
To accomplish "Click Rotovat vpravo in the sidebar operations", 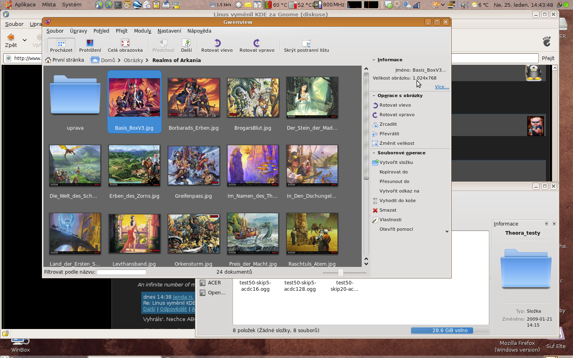I will click(393, 115).
